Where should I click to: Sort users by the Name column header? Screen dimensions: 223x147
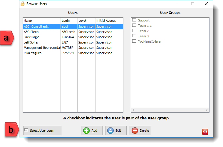click(x=41, y=21)
